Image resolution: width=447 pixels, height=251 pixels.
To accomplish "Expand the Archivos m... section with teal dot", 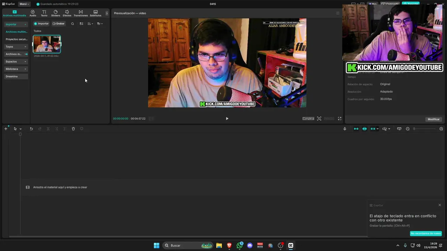I will coord(16,54).
